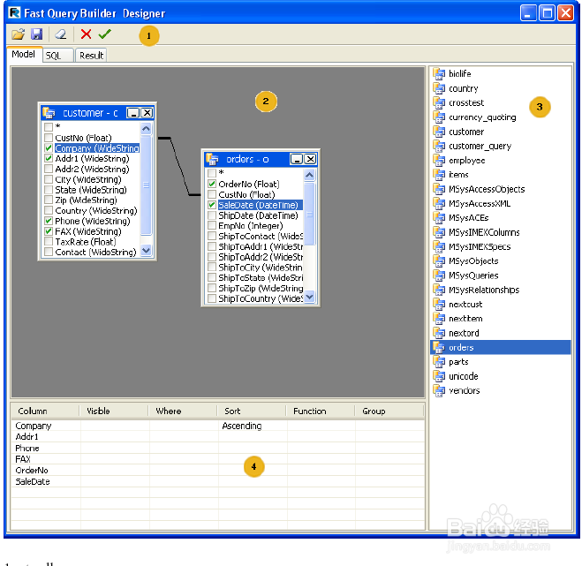Uncheck Phone (WideString) field
The image size is (582, 566).
[49, 221]
